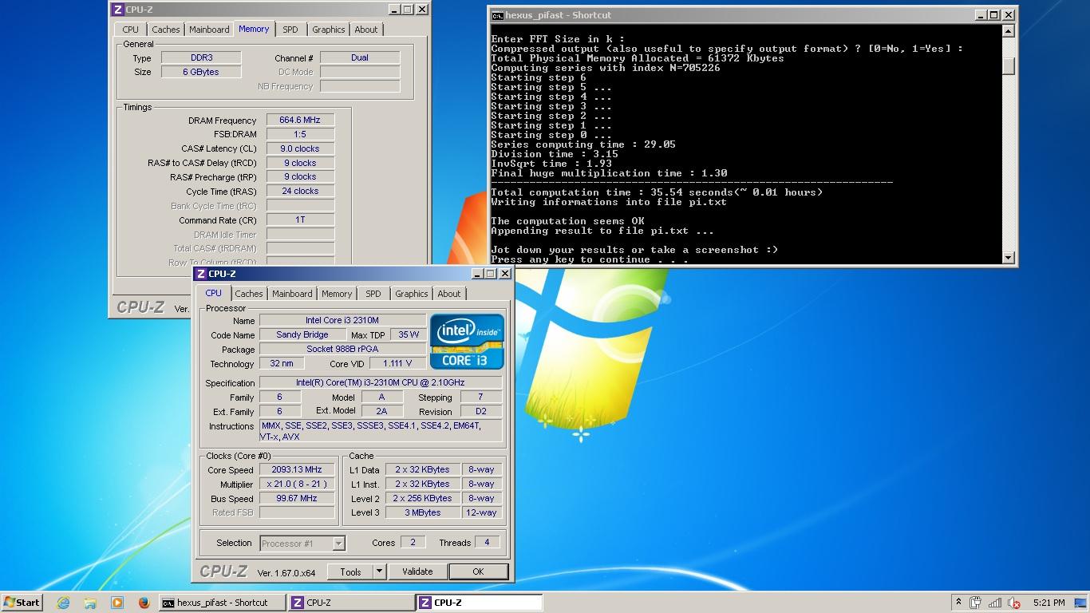Select the first CPU-Z taskbar button
Screen dimensions: 1090x613
[350, 603]
